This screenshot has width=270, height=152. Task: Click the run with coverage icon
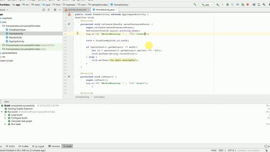pos(232,5)
